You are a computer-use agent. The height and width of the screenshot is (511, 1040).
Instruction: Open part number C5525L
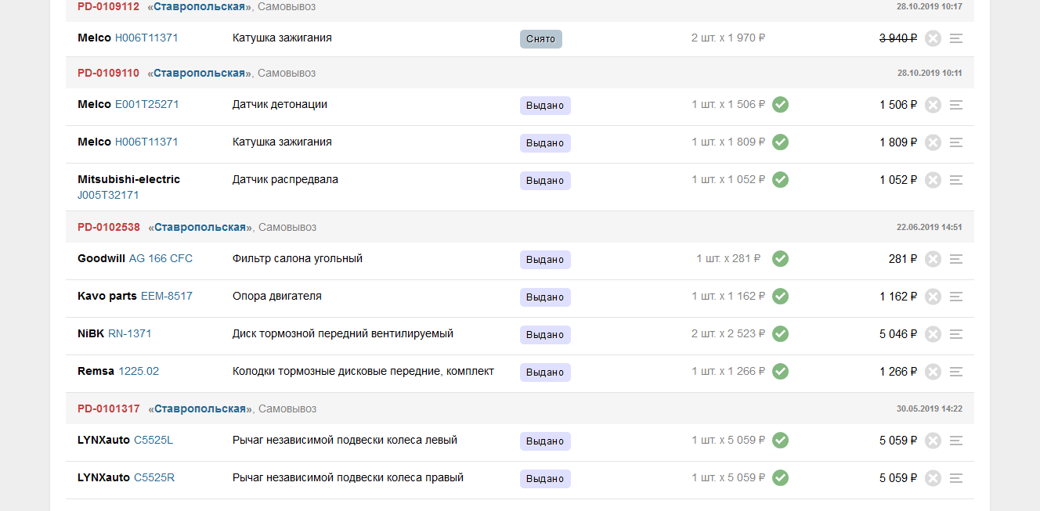153,440
